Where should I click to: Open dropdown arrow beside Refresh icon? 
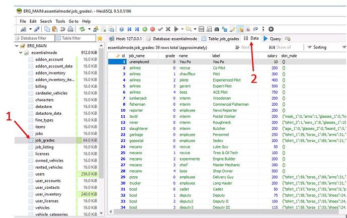89,29
